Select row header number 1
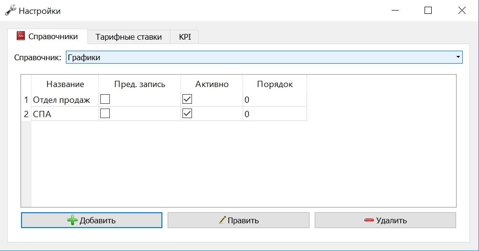This screenshot has width=479, height=251. point(26,99)
